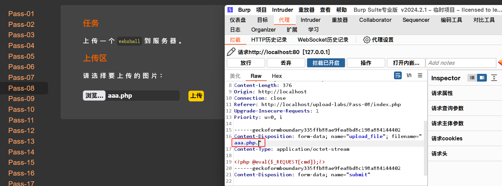Switch Inspector to right-docked layout icon
Viewport: 502px width, 186px height.
pyautogui.click(x=482, y=78)
